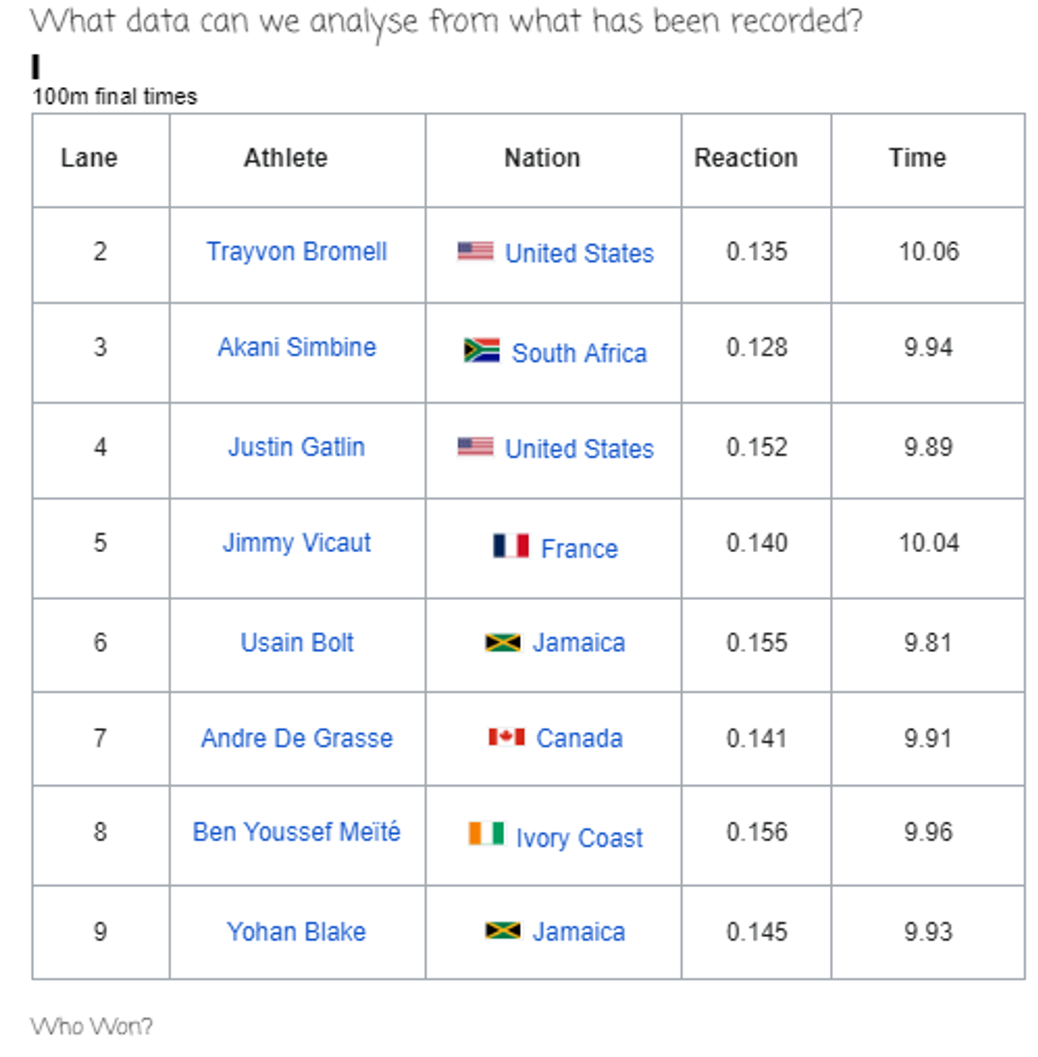
Task: Click the France flag icon
Action: click(511, 546)
